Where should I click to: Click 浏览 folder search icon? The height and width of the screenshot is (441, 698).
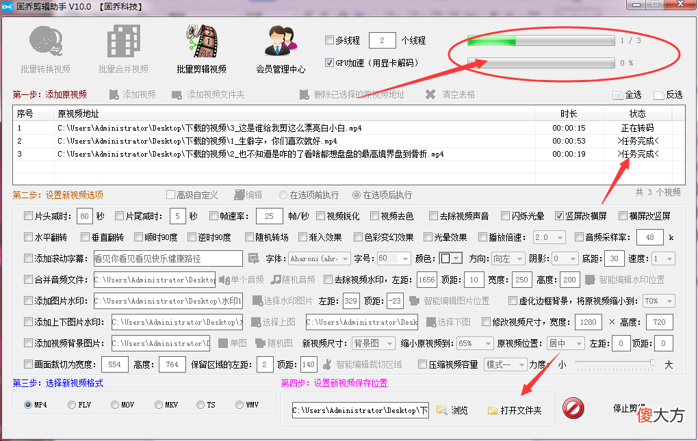pos(441,410)
